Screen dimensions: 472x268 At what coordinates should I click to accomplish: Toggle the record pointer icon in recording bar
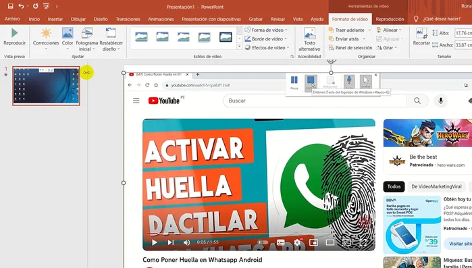[366, 82]
